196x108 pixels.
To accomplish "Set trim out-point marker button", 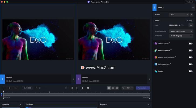I will point(9,88).
